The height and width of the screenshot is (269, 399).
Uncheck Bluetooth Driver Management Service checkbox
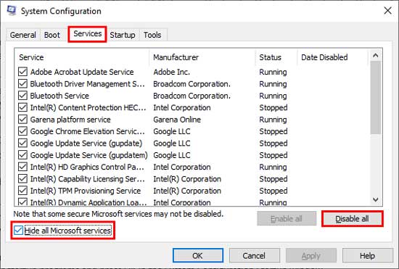pyautogui.click(x=23, y=83)
